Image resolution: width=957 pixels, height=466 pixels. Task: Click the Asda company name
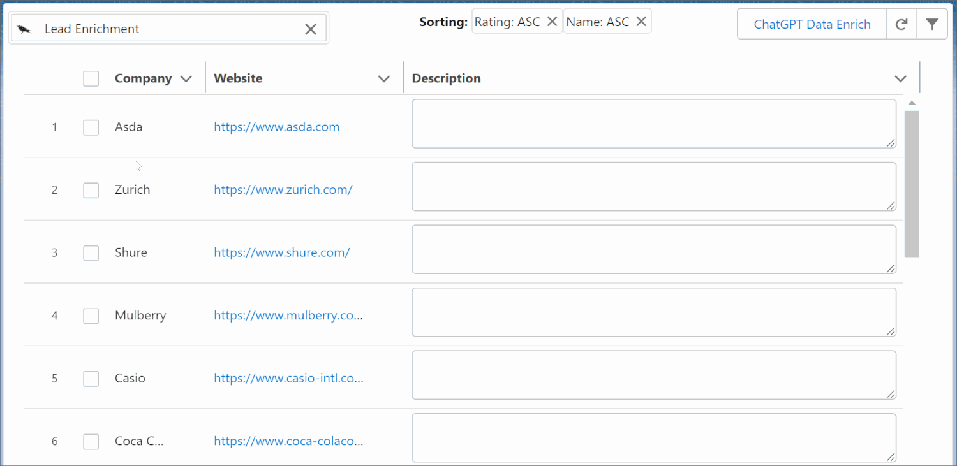coord(128,127)
